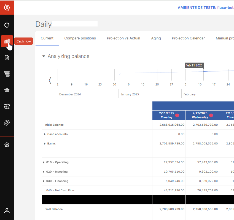Click the orange app logo in sidebar
Viewport: 234px width, 220px height.
pyautogui.click(x=7, y=7)
